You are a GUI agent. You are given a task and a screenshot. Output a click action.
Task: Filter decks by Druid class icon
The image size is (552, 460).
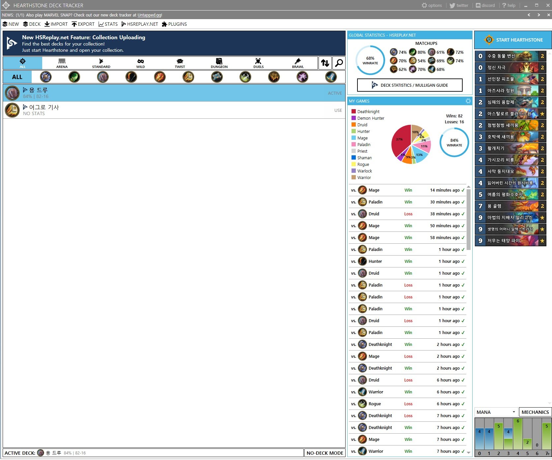(103, 77)
